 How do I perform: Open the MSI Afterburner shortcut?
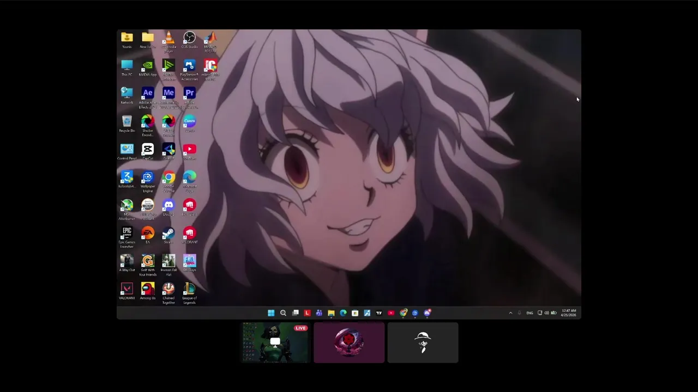(127, 210)
